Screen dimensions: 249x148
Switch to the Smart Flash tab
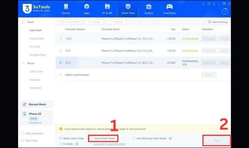pyautogui.click(x=128, y=9)
